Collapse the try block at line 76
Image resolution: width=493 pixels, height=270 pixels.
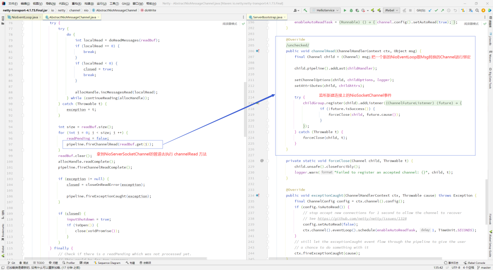(x=23, y=23)
